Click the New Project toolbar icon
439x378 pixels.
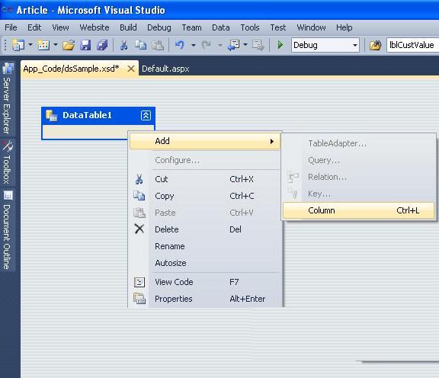(18, 45)
